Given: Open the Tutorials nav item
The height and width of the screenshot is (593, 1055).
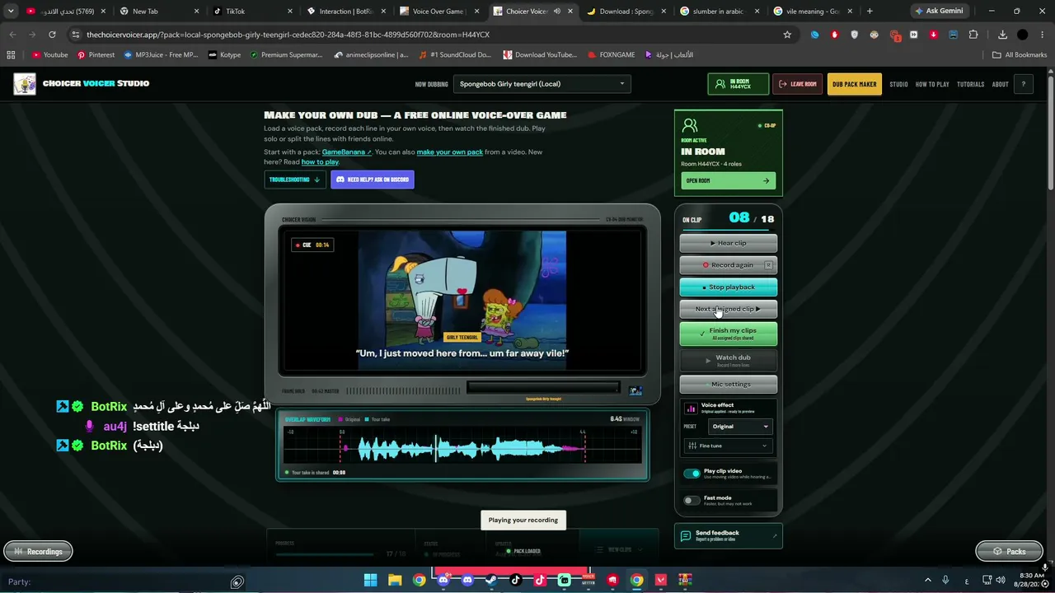Looking at the screenshot, I should pos(971,84).
